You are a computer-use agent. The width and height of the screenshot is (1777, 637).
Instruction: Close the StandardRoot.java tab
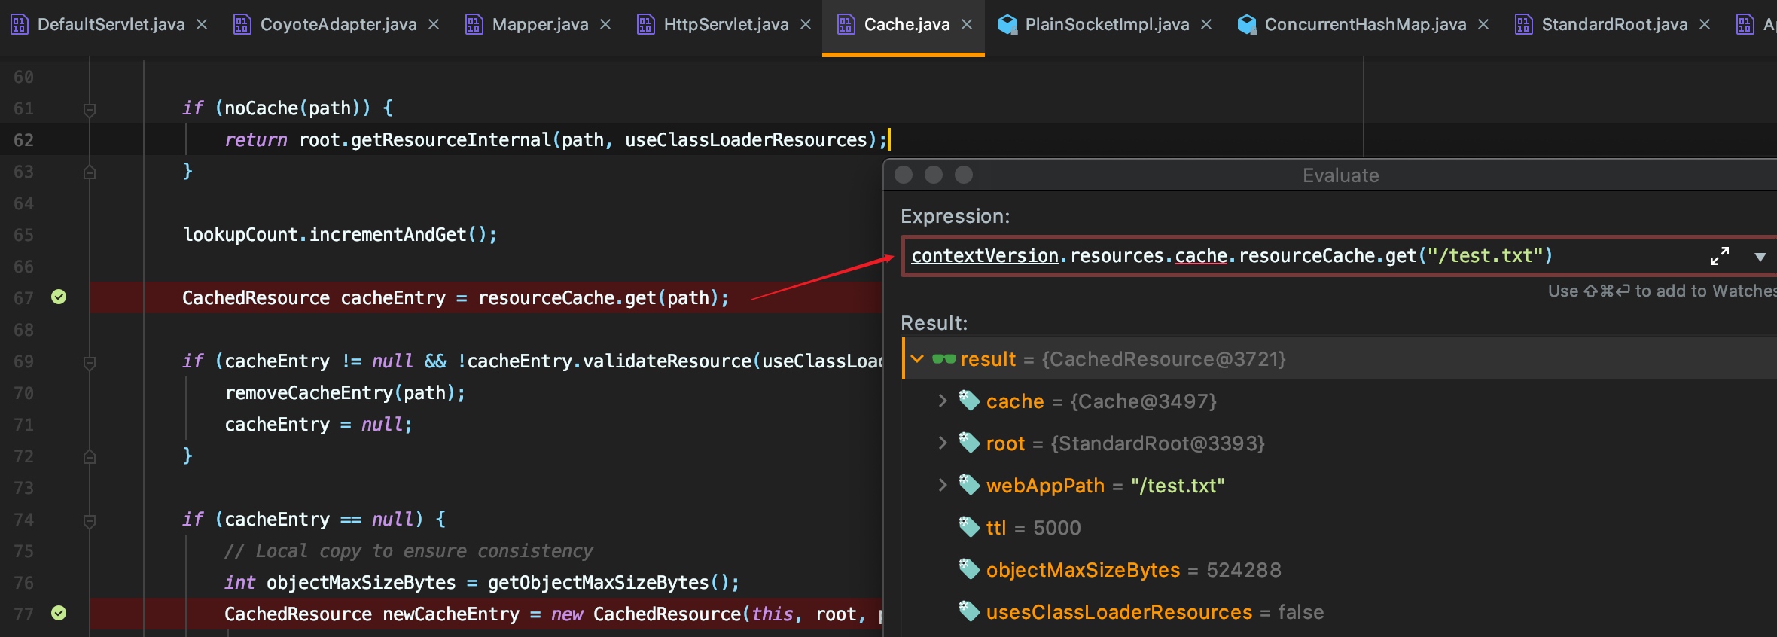click(1705, 25)
